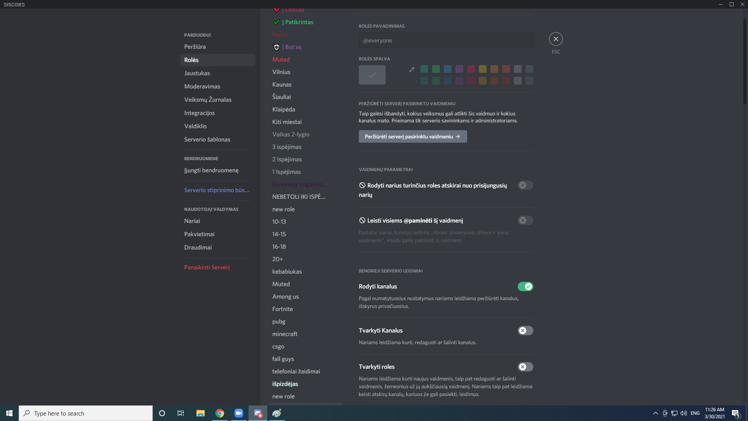748x421 pixels.
Task: Close settings with the ESC X icon
Action: tap(556, 39)
